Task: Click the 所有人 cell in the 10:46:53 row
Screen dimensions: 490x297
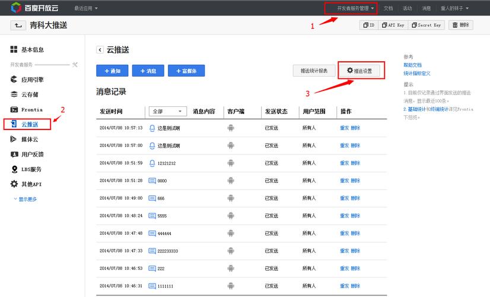Action: point(309,268)
